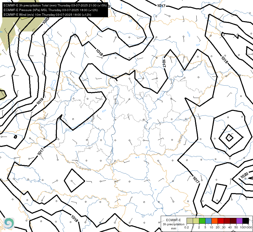This screenshot has width=253, height=232.
Task: Select the bright red 20 mm legend swatch
Action: coord(221,221)
